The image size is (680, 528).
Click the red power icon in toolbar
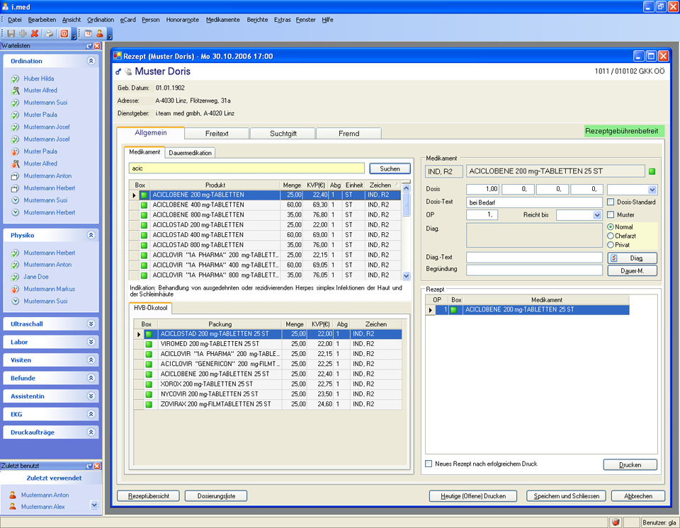pyautogui.click(x=64, y=33)
